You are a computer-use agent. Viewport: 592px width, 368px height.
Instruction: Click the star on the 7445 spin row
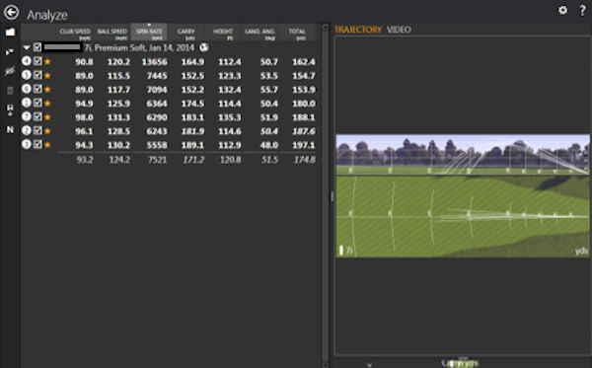pos(47,76)
